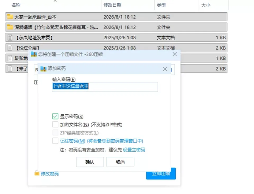
Task: Sort files by the 名称 column header
Action: click(x=16, y=5)
